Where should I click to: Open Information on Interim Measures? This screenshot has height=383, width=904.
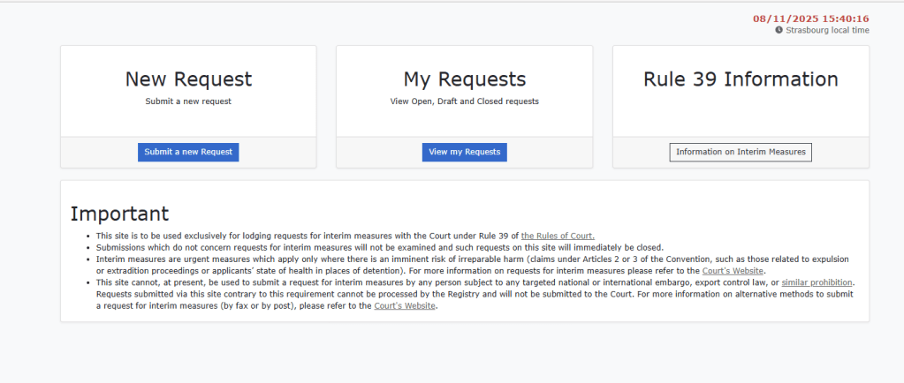741,152
